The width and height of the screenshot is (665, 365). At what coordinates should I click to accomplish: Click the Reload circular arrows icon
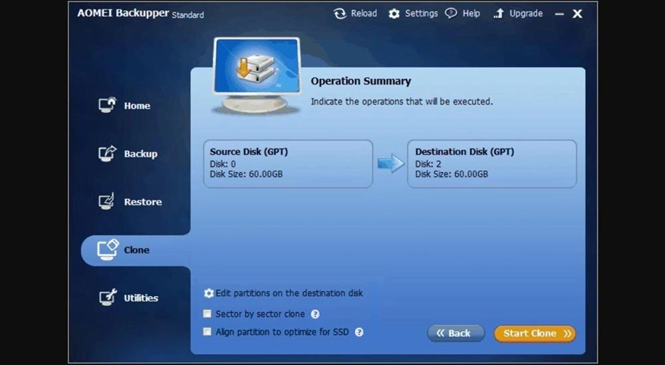pos(340,13)
